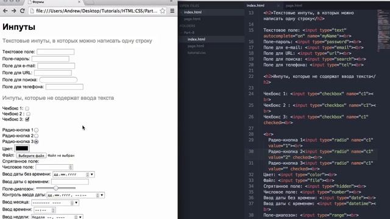This screenshot has width=390, height=219.
Task: Open index.html under Open Files sidebar
Action: (193, 12)
